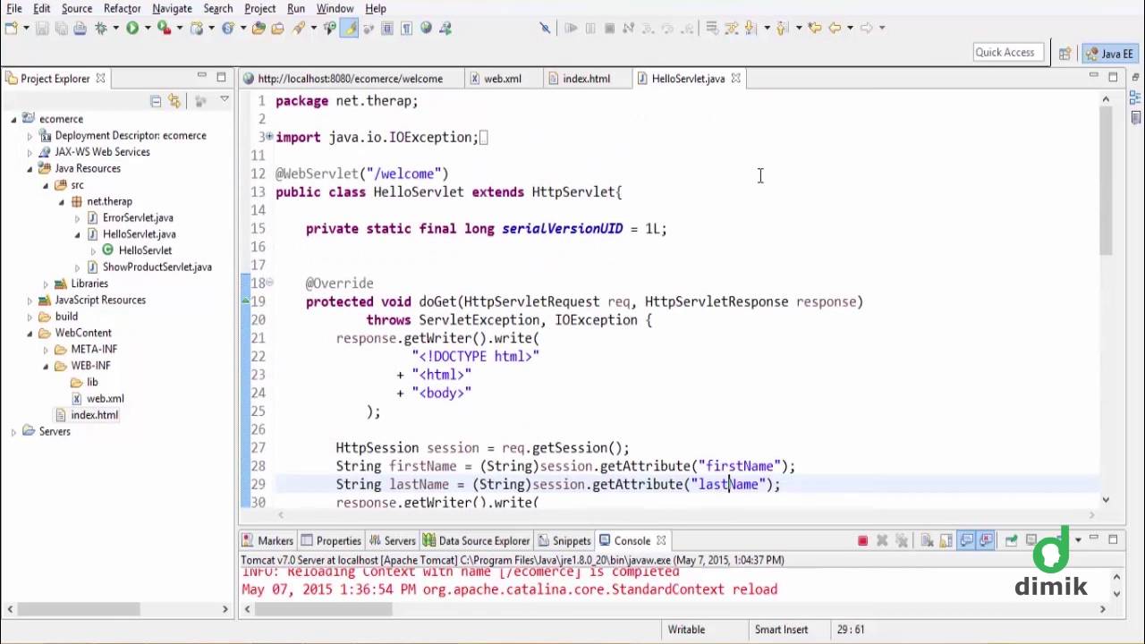Screen dimensions: 1145x644
Task: Click the Writable status bar entry
Action: click(x=686, y=630)
